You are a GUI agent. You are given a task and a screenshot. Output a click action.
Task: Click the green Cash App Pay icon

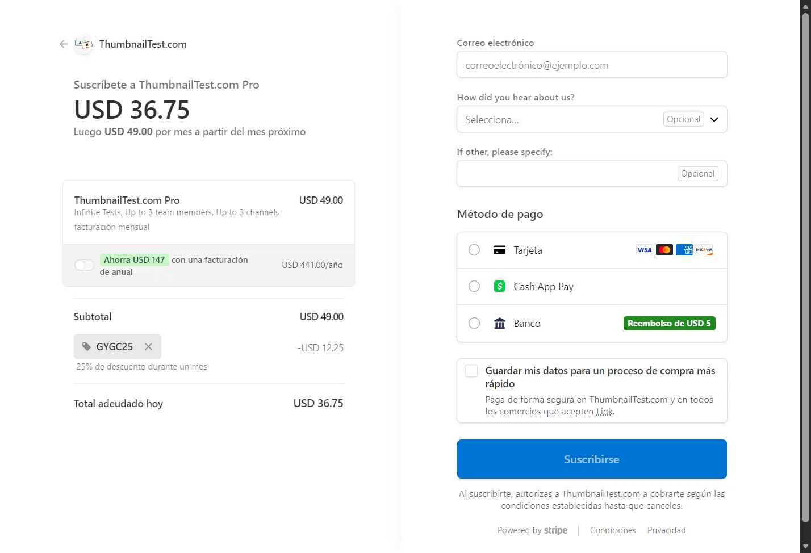pyautogui.click(x=500, y=286)
